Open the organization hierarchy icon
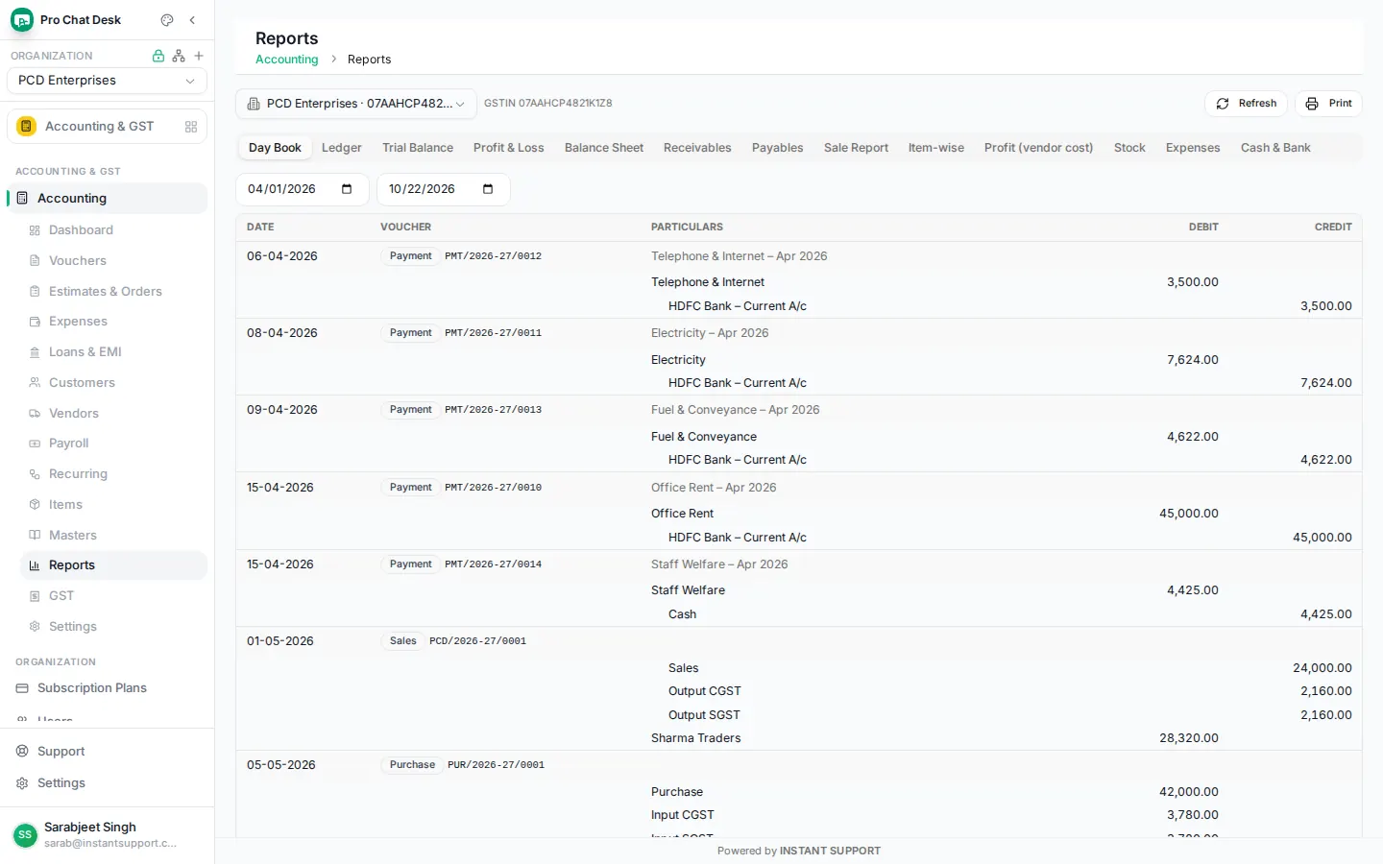The width and height of the screenshot is (1383, 864). (179, 56)
